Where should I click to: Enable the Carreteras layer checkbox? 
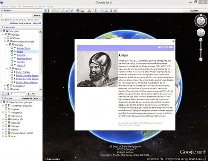[6, 115]
